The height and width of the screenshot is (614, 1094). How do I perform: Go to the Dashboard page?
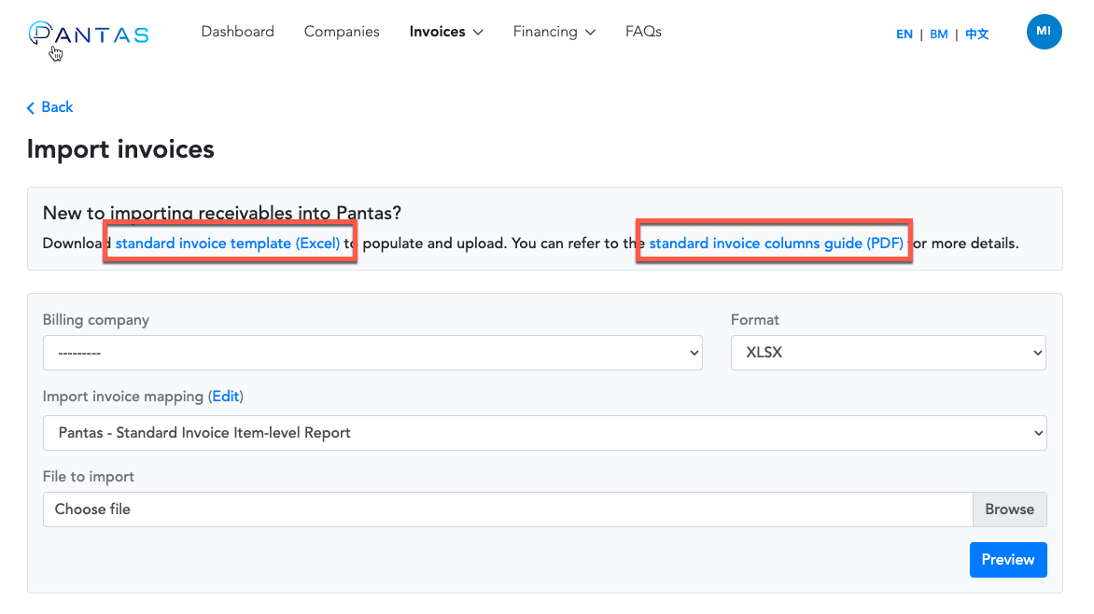pyautogui.click(x=237, y=32)
